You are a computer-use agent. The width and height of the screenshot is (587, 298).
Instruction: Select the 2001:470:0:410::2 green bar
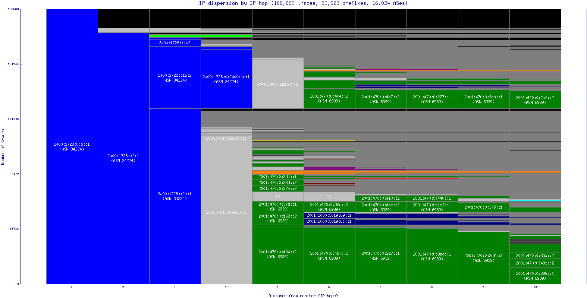click(x=381, y=198)
